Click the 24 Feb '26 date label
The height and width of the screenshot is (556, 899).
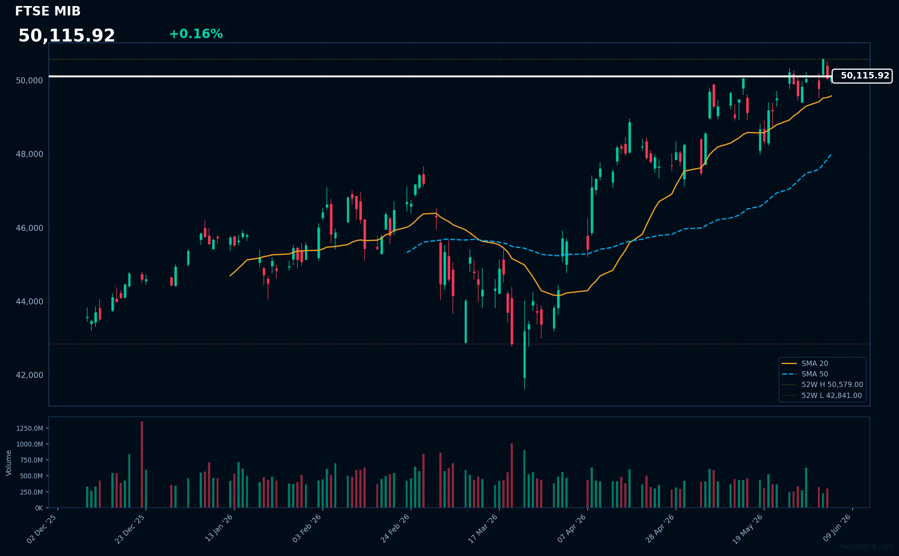point(395,529)
